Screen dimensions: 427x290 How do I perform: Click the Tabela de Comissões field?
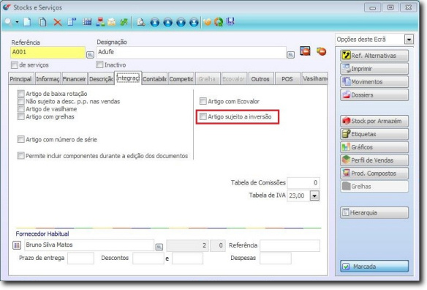click(x=303, y=183)
